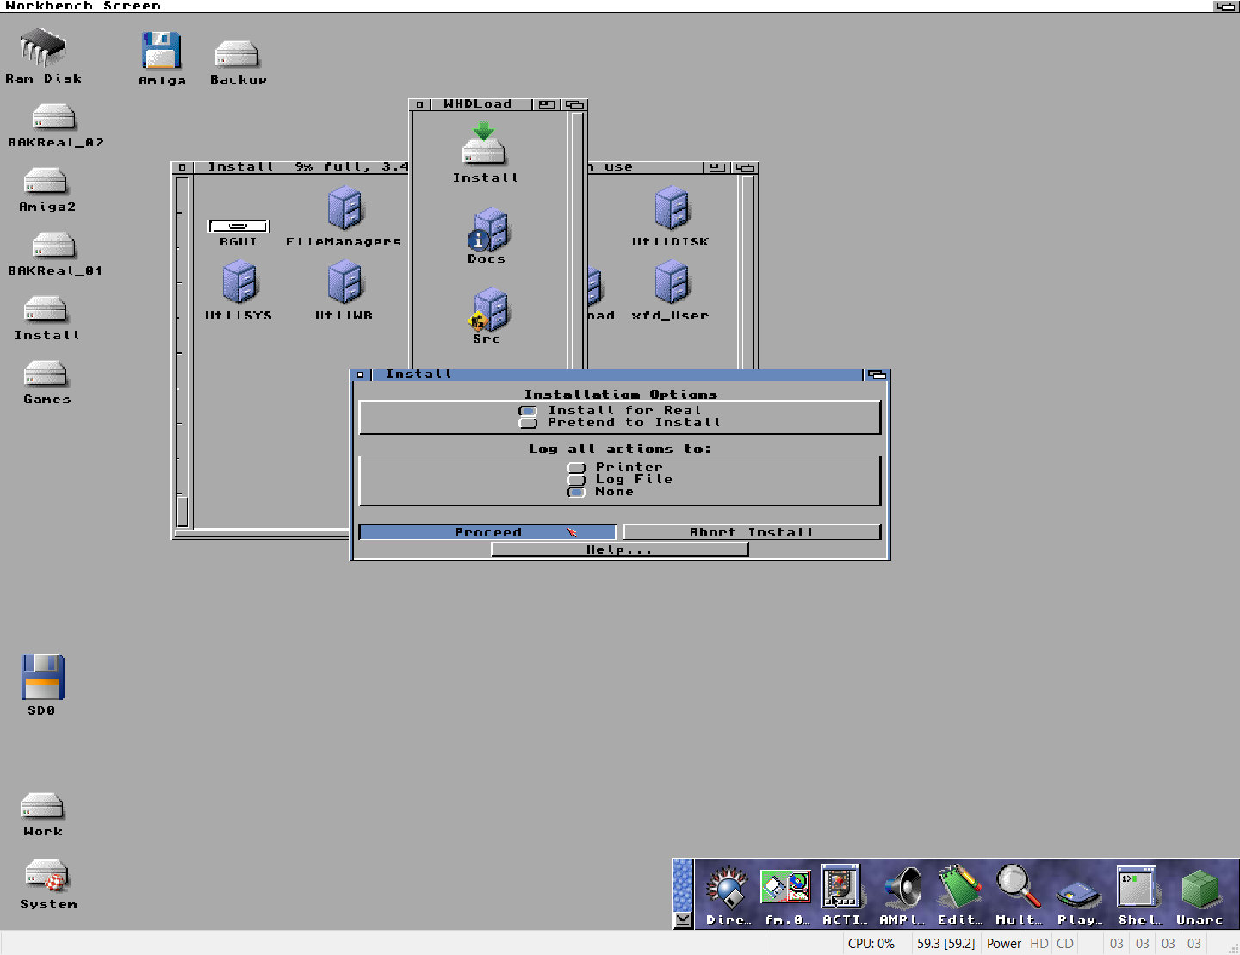Click the WHDLoad window vertical scrollbar
The height and width of the screenshot is (955, 1240).
tap(578, 241)
